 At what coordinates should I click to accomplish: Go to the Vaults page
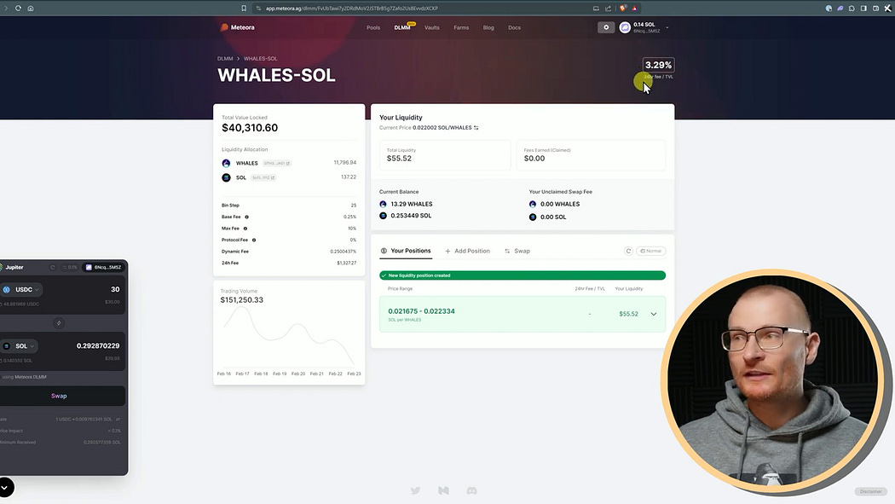click(x=432, y=27)
